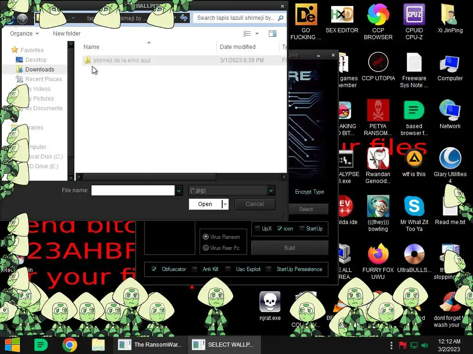This screenshot has width=473, height=354.
Task: Click the search magnifier icon
Action: click(280, 18)
